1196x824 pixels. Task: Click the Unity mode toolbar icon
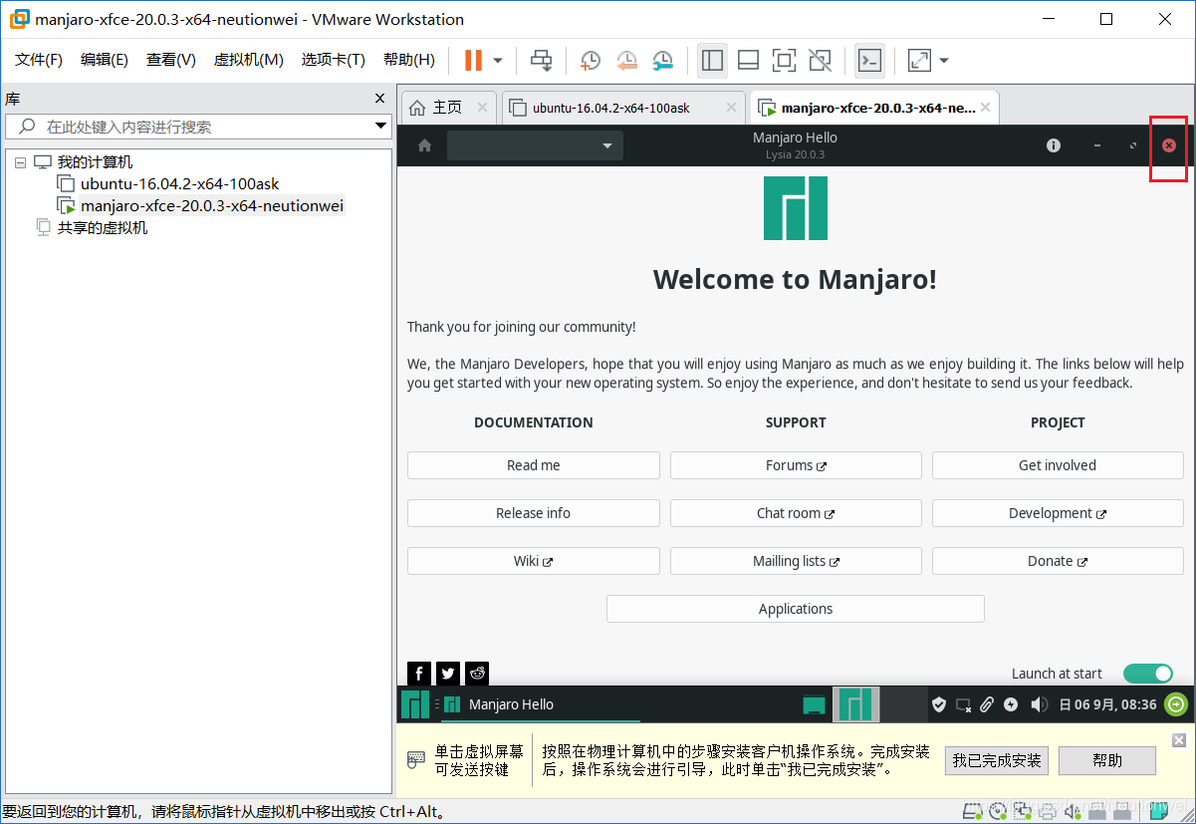coord(820,61)
